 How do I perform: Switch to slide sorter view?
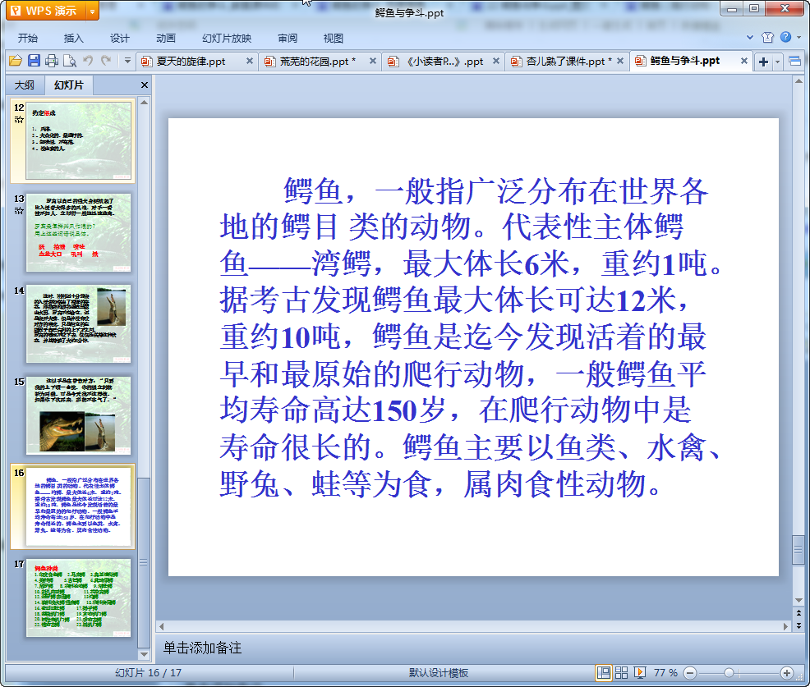click(x=622, y=672)
